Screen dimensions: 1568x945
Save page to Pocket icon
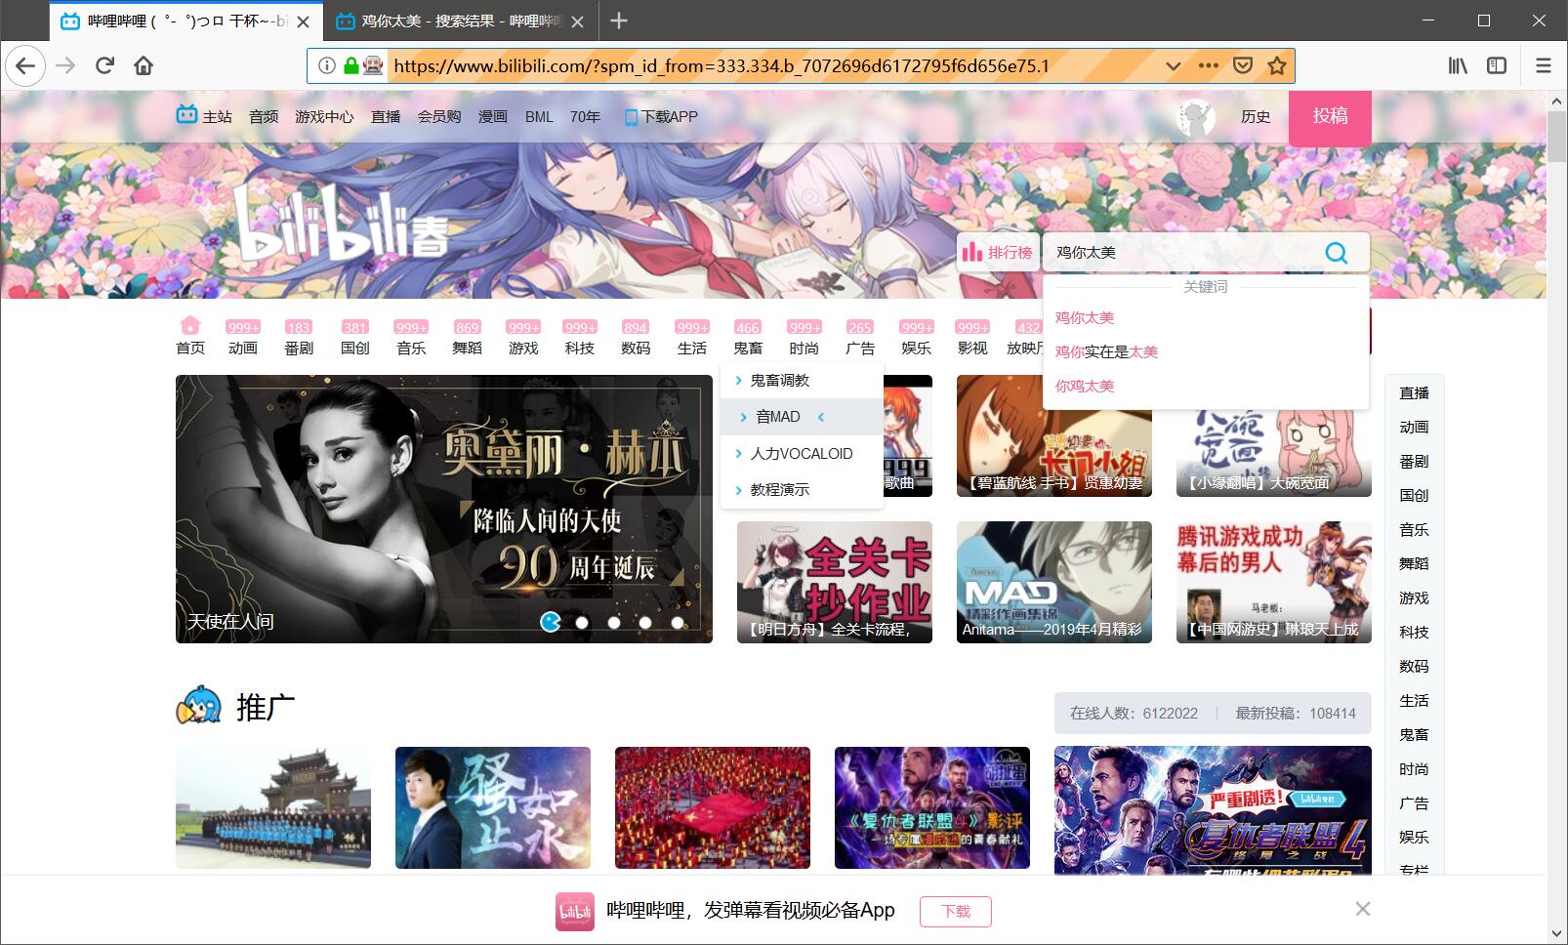point(1242,65)
